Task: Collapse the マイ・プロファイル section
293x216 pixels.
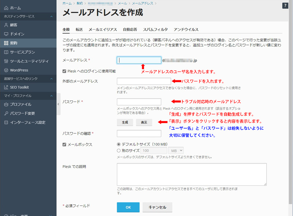Action: tap(51, 96)
